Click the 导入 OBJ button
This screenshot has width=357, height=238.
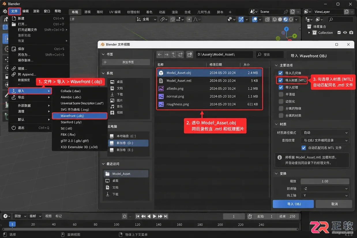(x=293, y=204)
